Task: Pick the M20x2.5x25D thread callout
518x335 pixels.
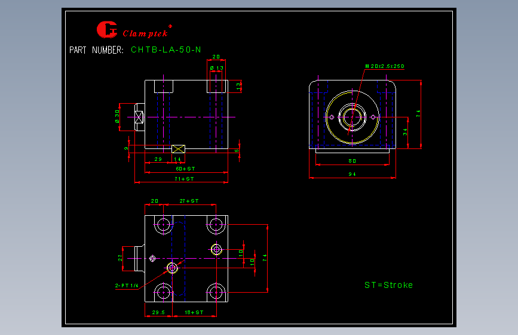Action: tap(385, 66)
